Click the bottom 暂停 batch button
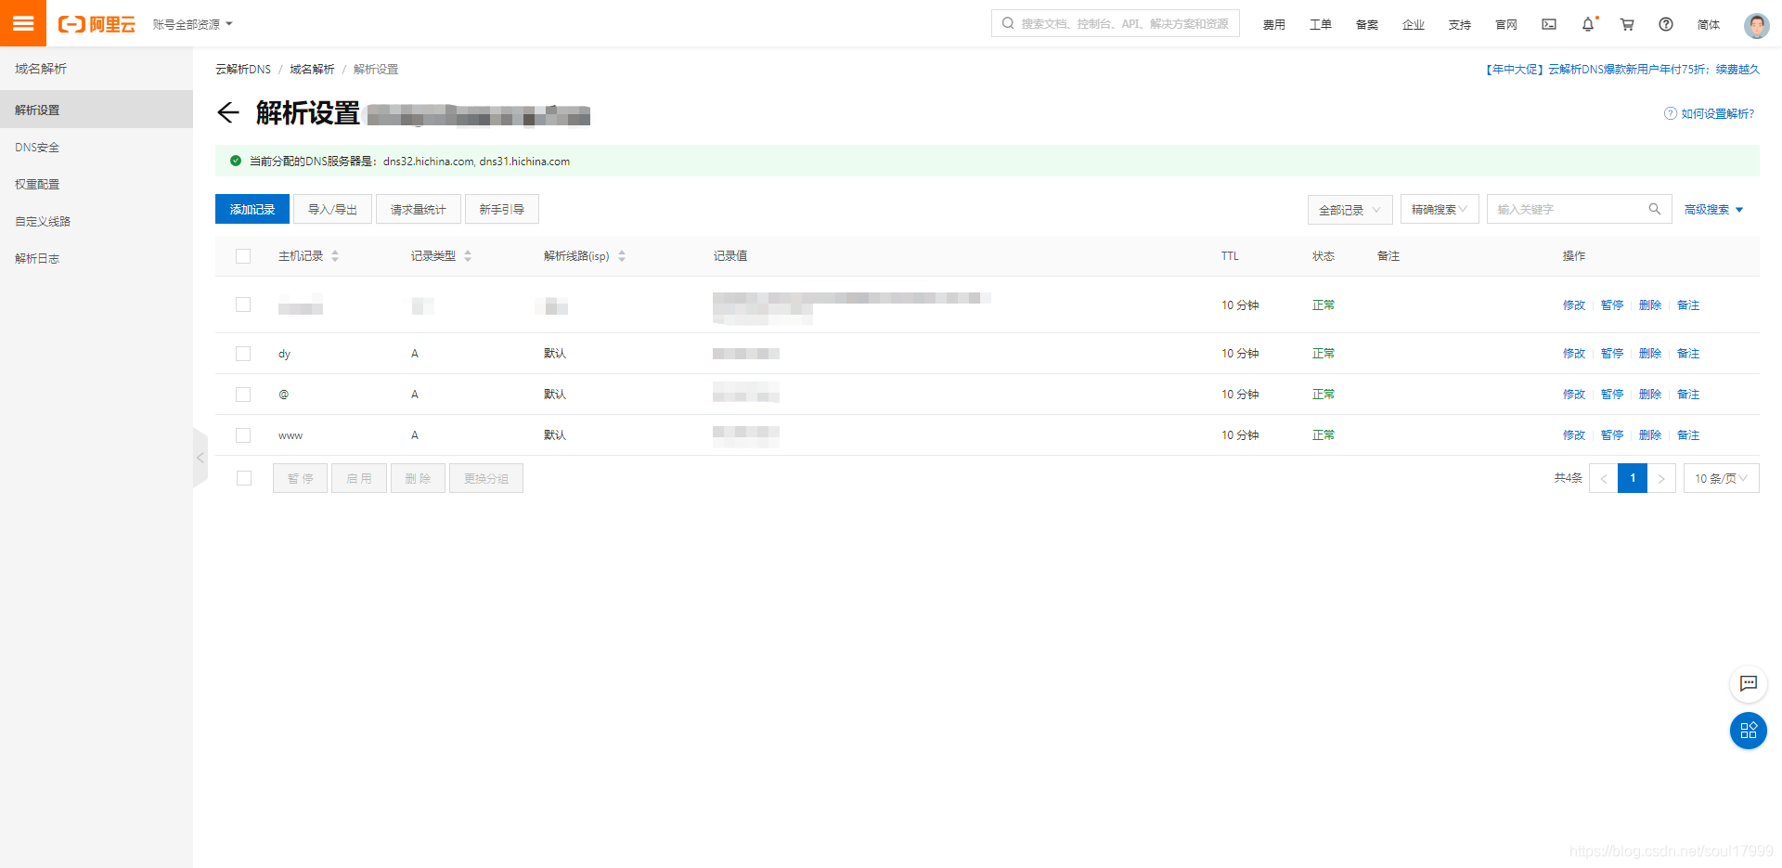 point(300,478)
